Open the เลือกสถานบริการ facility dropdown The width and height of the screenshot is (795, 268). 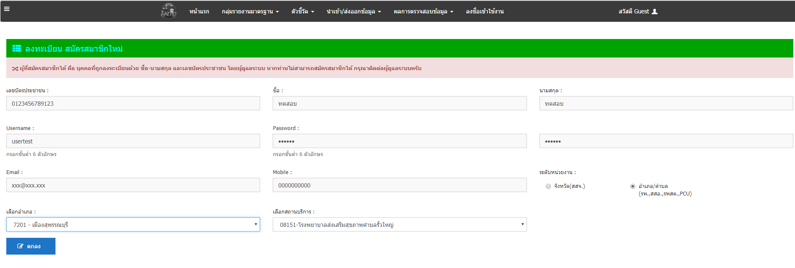point(399,224)
